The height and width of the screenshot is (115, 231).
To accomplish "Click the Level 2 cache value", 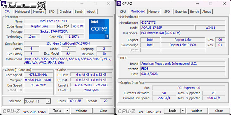I will click(x=91, y=85).
